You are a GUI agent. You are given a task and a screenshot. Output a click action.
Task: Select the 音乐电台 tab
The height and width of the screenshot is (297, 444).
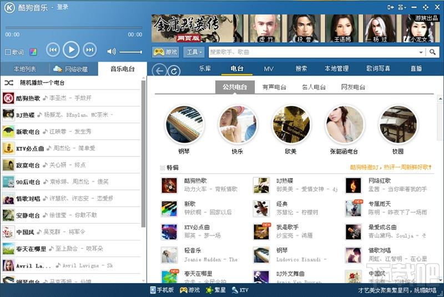coord(122,69)
